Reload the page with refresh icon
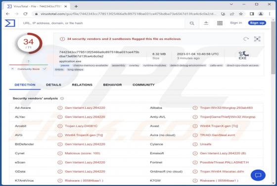This screenshot has width=277, height=186. point(25,14)
